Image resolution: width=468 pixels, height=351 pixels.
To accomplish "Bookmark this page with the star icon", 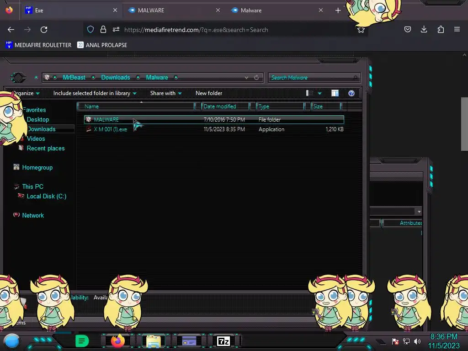I will 361,30.
